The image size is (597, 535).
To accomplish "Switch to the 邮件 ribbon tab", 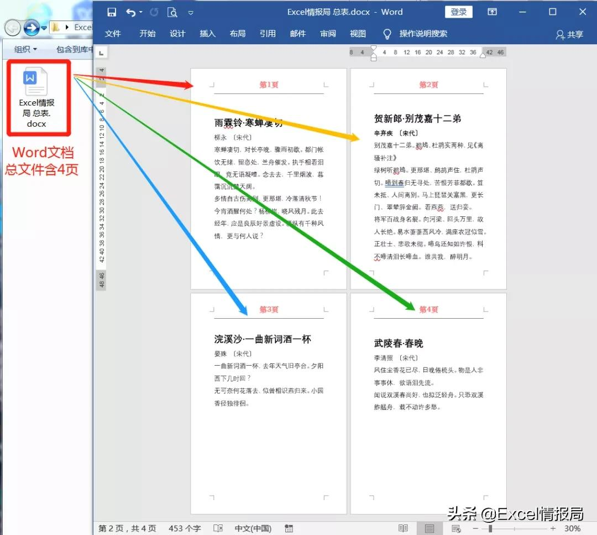I will point(298,34).
